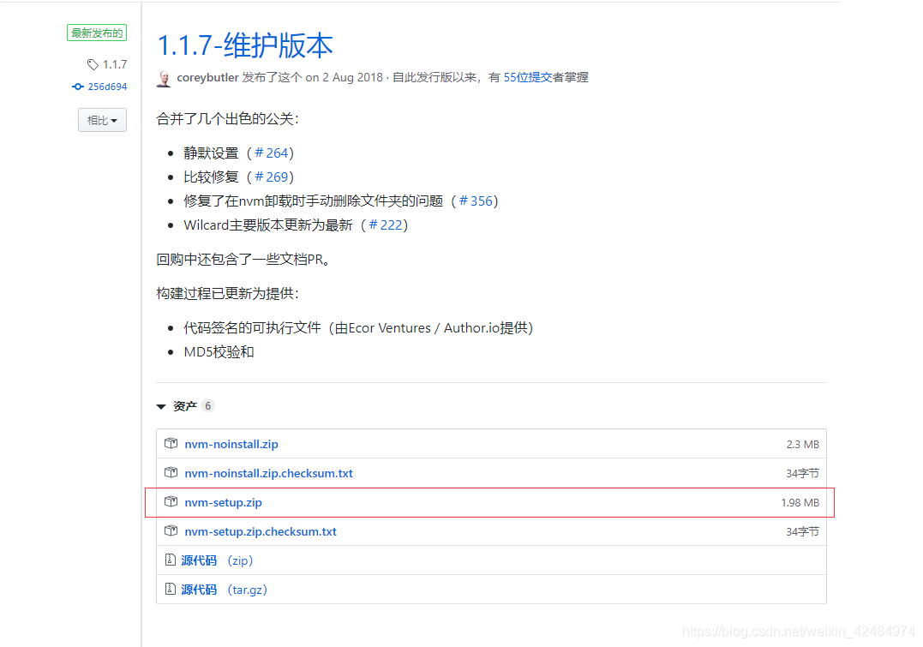Open the coreybutler author profile link
The width and height of the screenshot is (923, 647).
point(207,77)
